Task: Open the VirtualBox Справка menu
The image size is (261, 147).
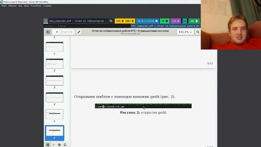Action: tap(47, 6)
